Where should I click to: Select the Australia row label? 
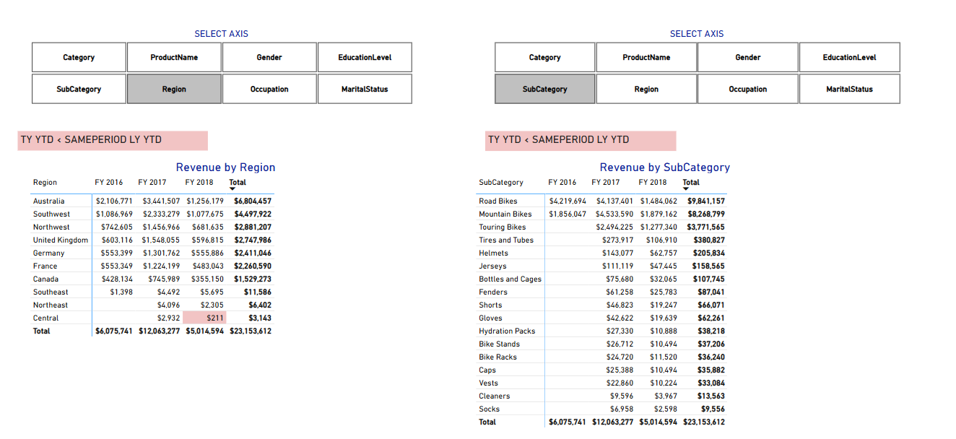pyautogui.click(x=48, y=201)
